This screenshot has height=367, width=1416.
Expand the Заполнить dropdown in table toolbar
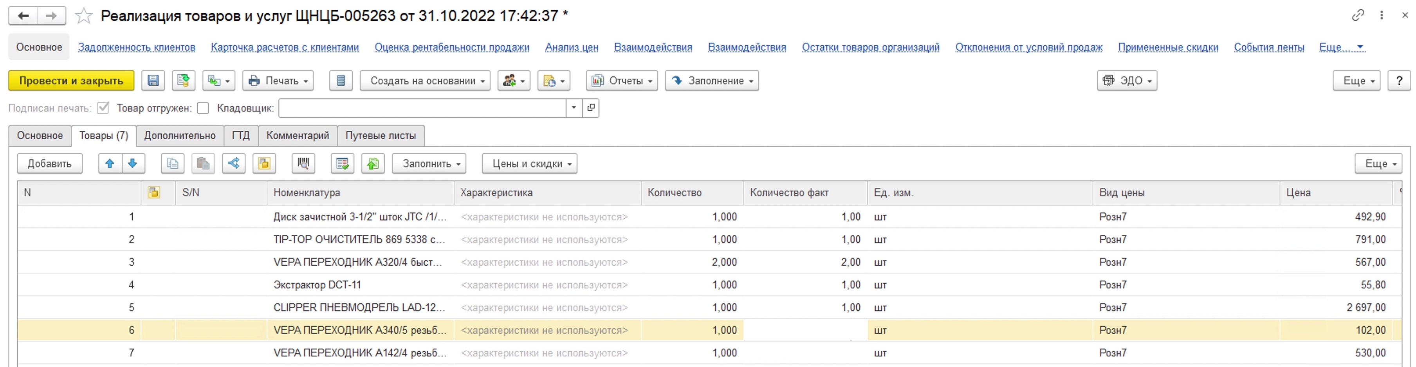pos(429,164)
